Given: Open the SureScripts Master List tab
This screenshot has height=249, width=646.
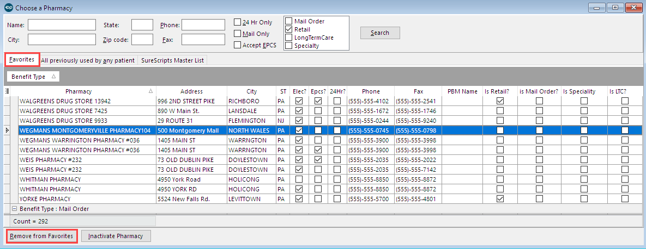Looking at the screenshot, I should (x=172, y=60).
